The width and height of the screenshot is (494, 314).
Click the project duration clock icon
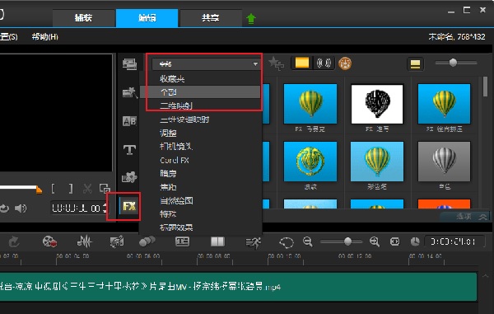(415, 241)
